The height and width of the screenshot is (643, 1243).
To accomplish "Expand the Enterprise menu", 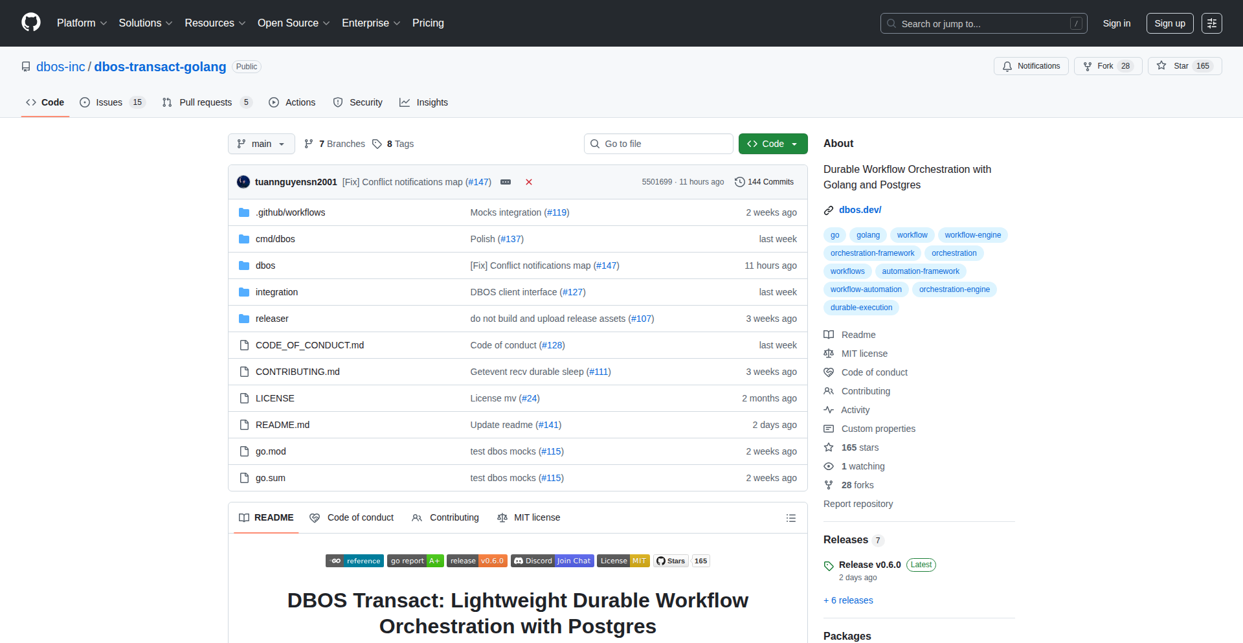I will 371,23.
